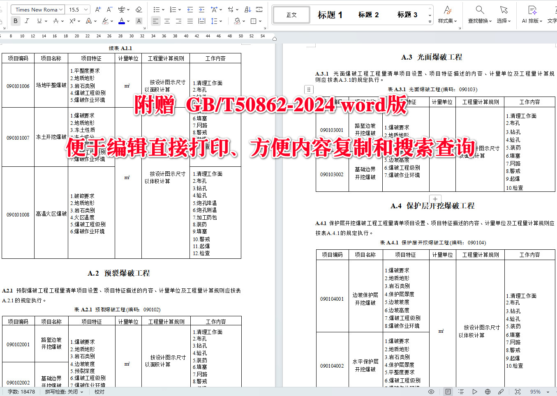Apply superscript formatting
Screen dimensions: 557x396
click(72, 21)
